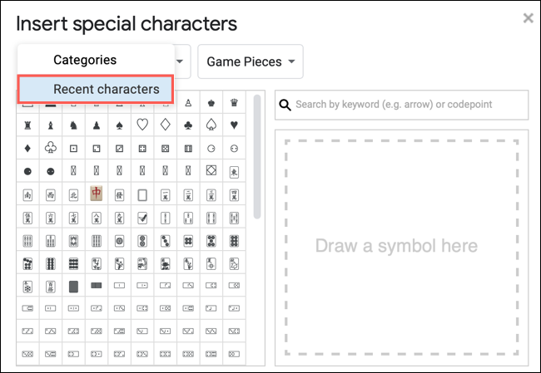
Task: Pick the white club suit symbol
Action: pyautogui.click(x=51, y=149)
